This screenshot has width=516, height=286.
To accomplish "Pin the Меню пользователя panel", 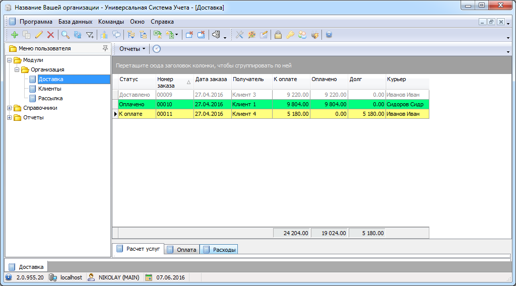I will (x=105, y=48).
